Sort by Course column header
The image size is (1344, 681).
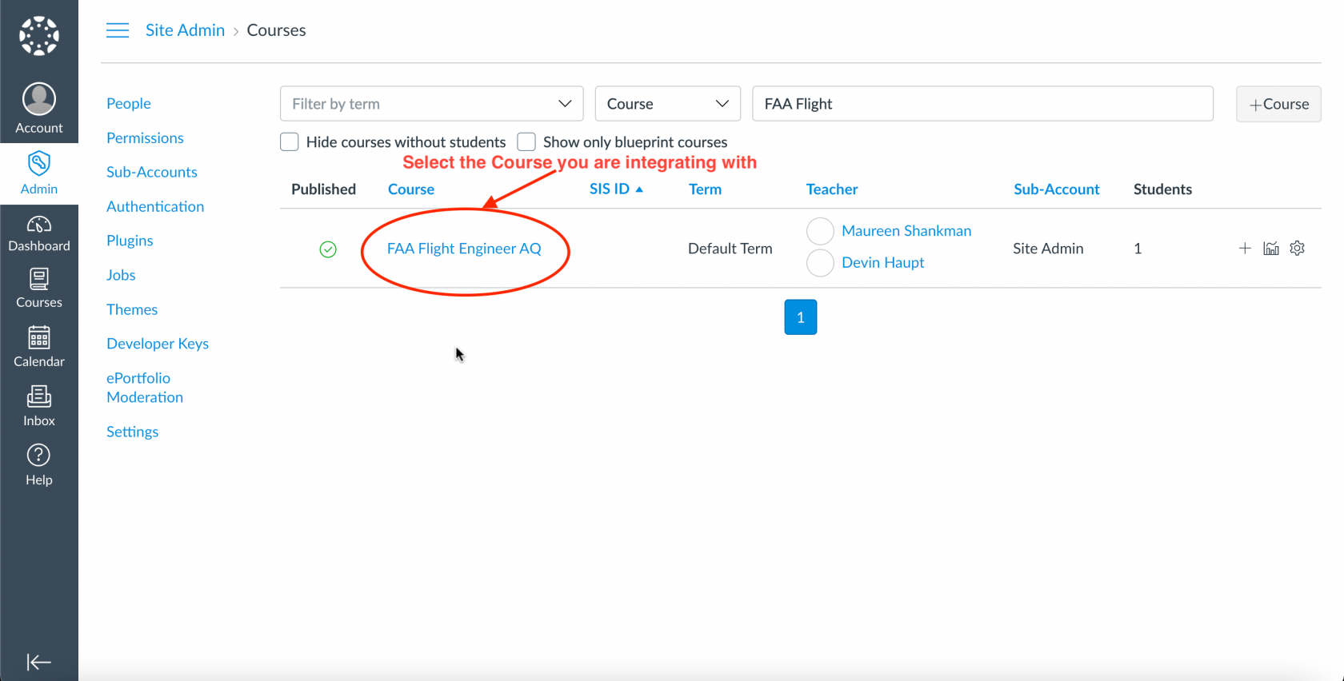(411, 189)
